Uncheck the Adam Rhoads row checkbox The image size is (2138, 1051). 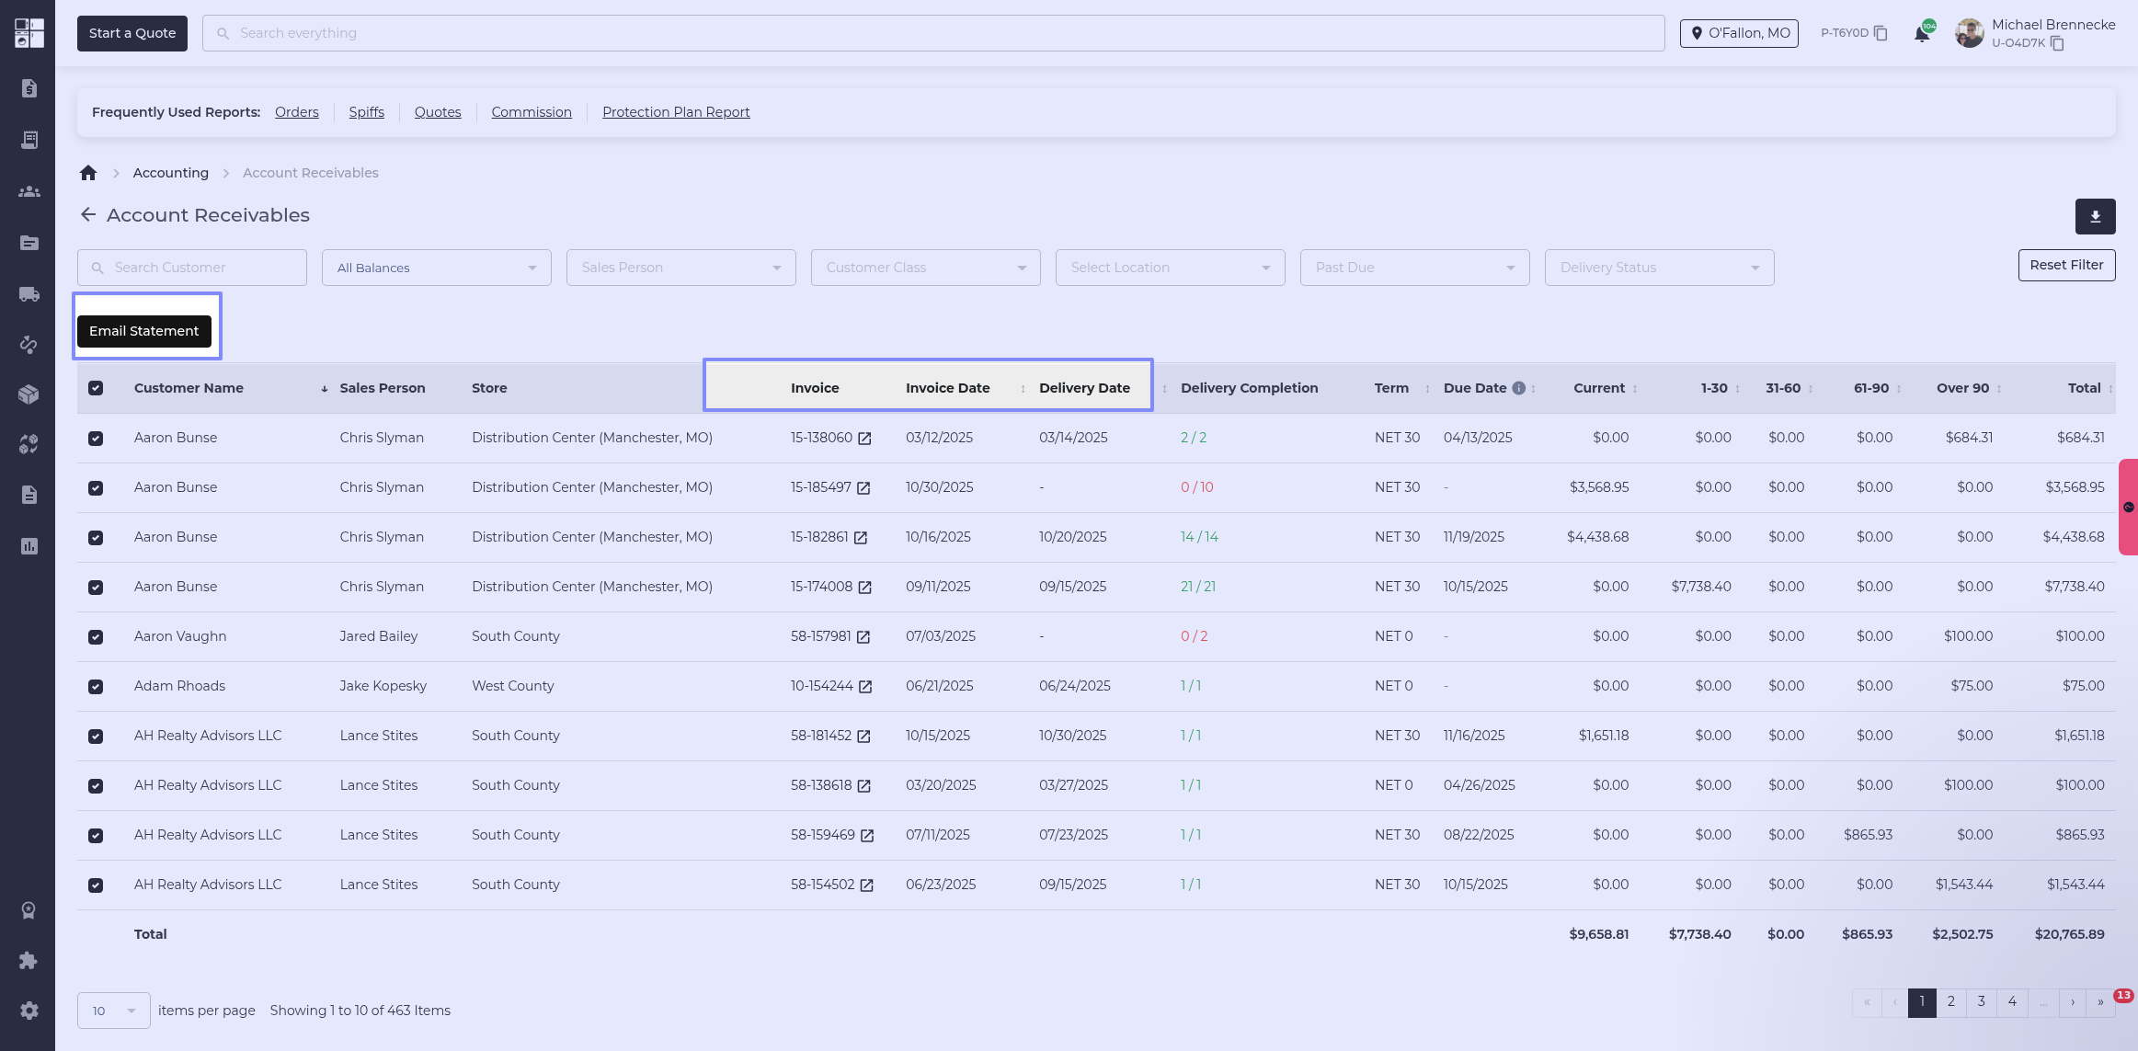[96, 686]
